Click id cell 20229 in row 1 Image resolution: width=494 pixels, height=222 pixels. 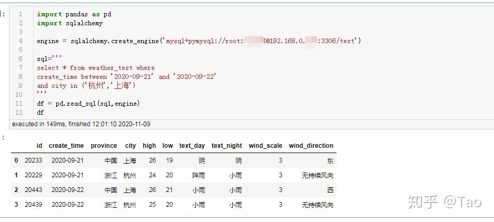click(33, 175)
